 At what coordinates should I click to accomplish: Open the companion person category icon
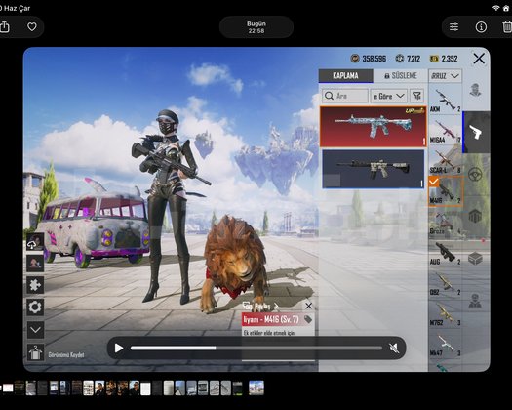475,301
